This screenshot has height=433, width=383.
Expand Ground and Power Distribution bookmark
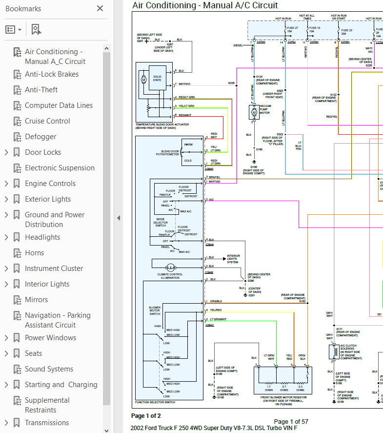point(6,215)
